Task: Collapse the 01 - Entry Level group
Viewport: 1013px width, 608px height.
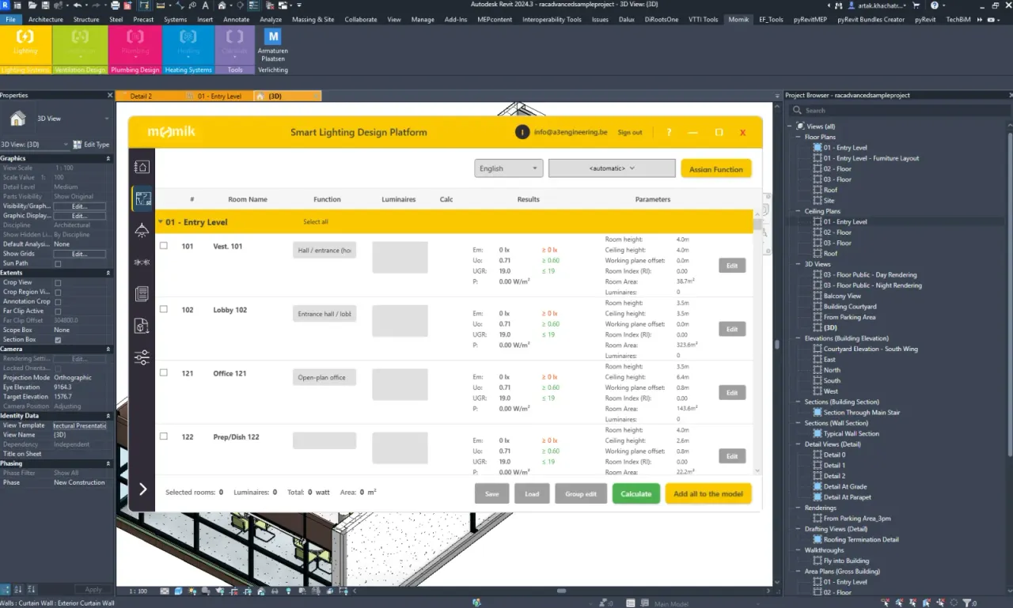Action: [160, 222]
